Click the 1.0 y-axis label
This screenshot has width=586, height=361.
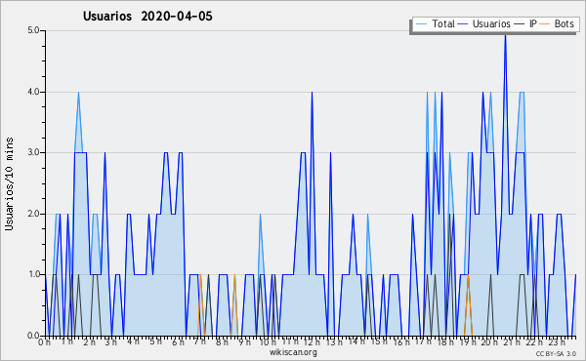[x=33, y=275]
